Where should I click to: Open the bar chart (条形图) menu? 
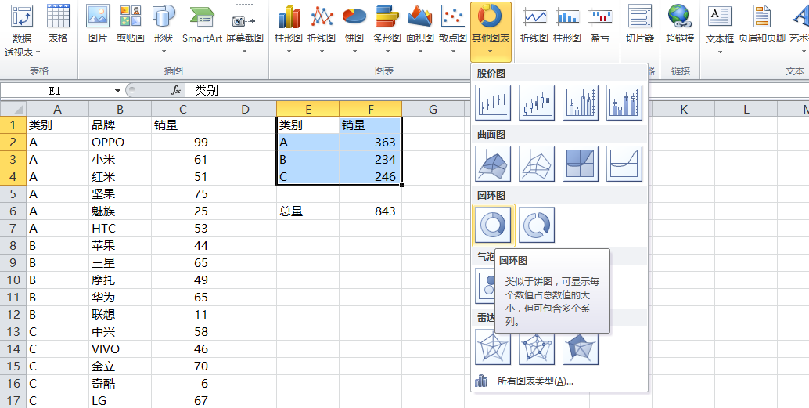pos(387,30)
